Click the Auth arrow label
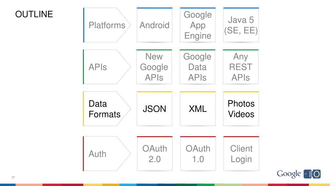 (x=97, y=154)
